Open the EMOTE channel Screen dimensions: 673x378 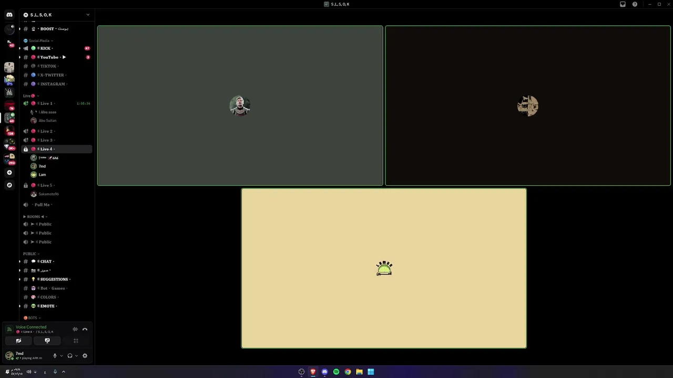[x=57, y=306]
